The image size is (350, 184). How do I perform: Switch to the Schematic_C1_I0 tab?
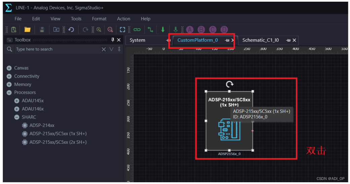coord(260,40)
